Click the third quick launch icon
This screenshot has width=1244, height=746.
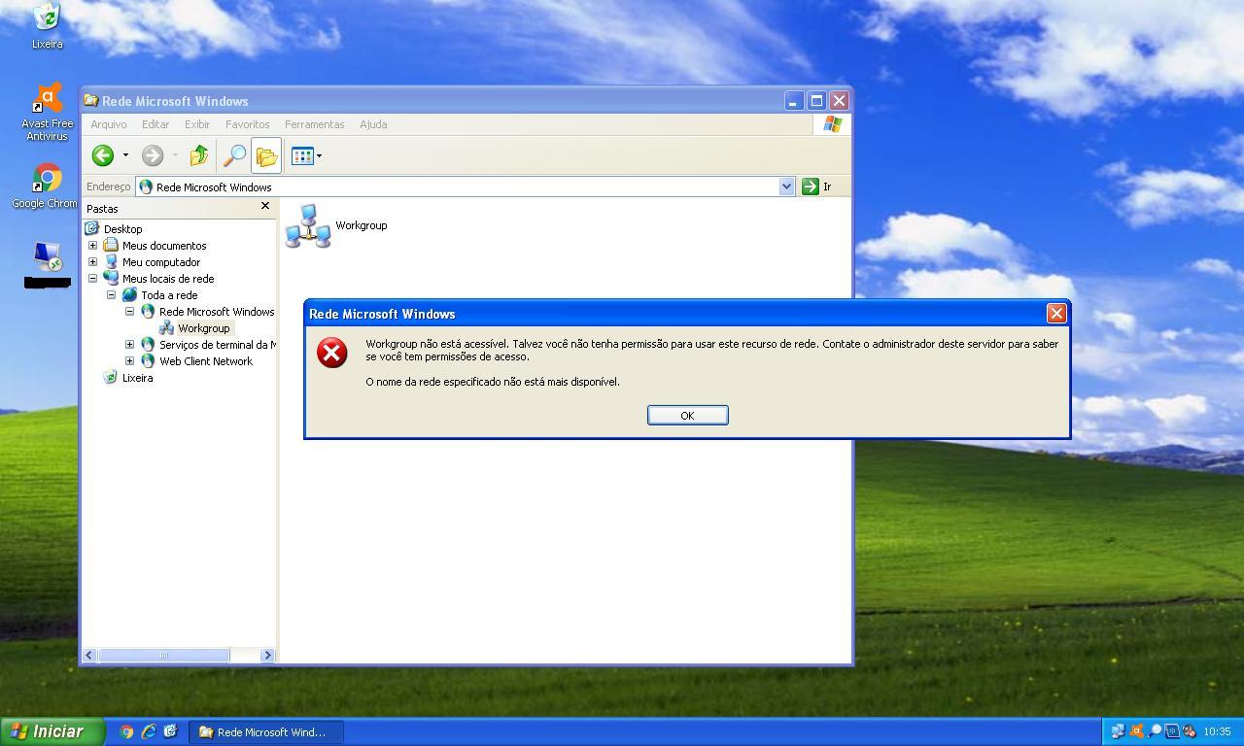(x=171, y=731)
